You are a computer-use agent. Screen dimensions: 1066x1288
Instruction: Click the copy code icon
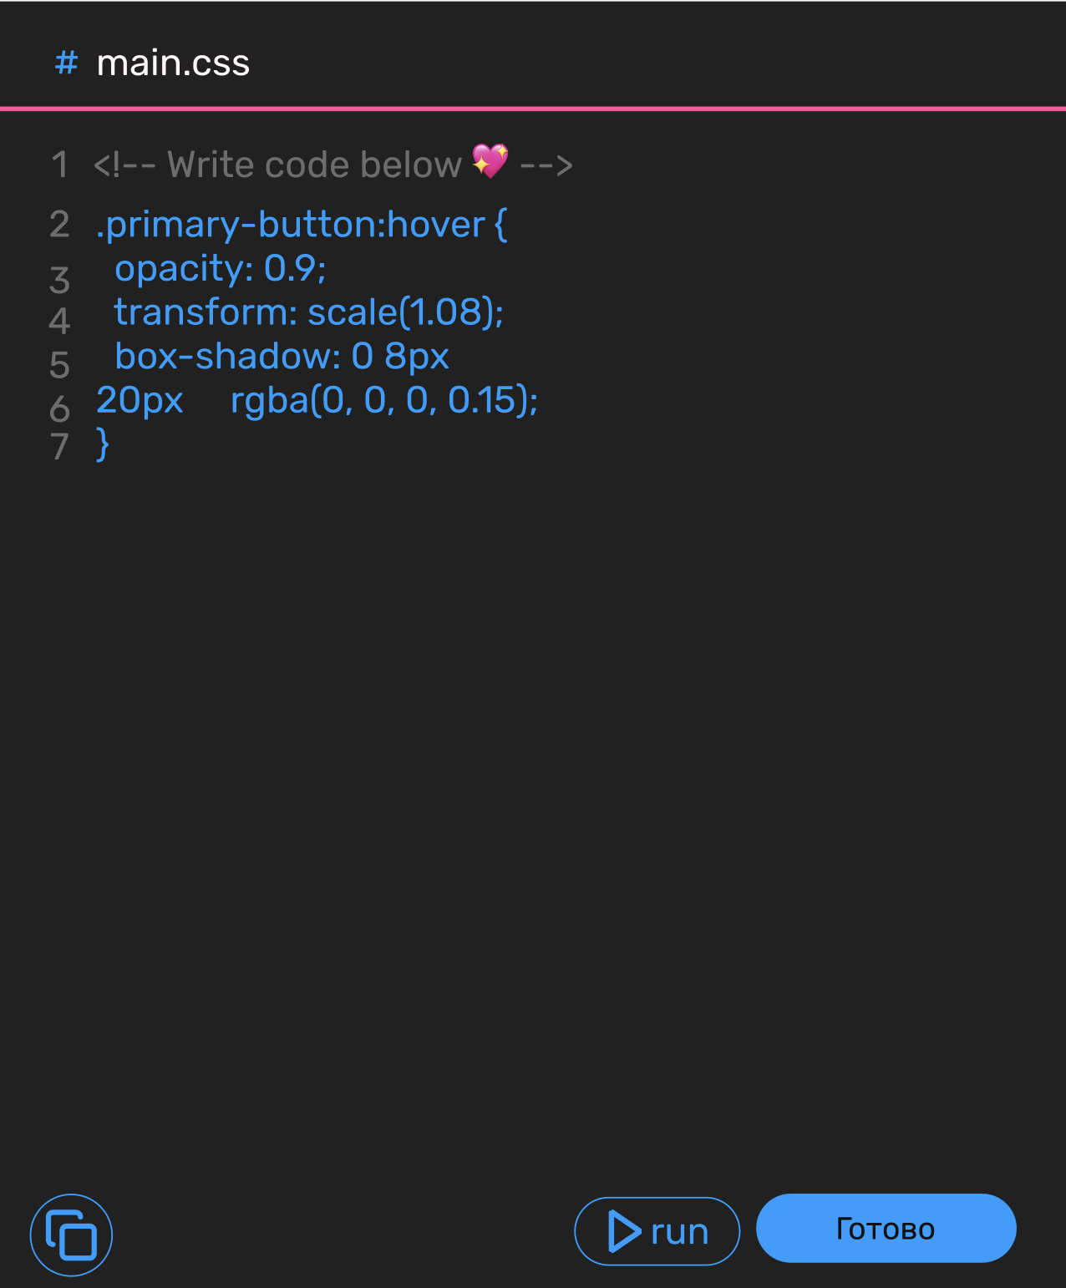tap(71, 1235)
